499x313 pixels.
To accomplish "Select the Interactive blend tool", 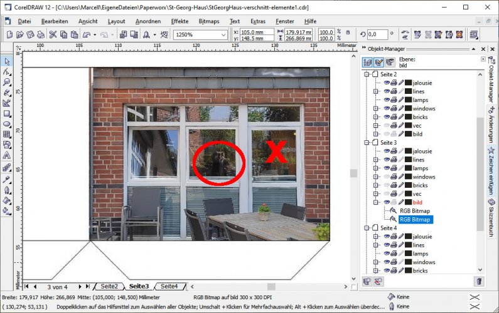I will coord(7,168).
